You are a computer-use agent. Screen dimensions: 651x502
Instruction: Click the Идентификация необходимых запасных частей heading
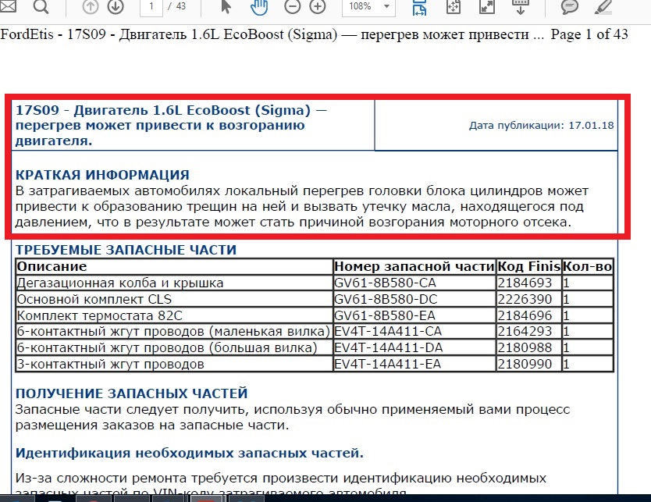pos(190,453)
